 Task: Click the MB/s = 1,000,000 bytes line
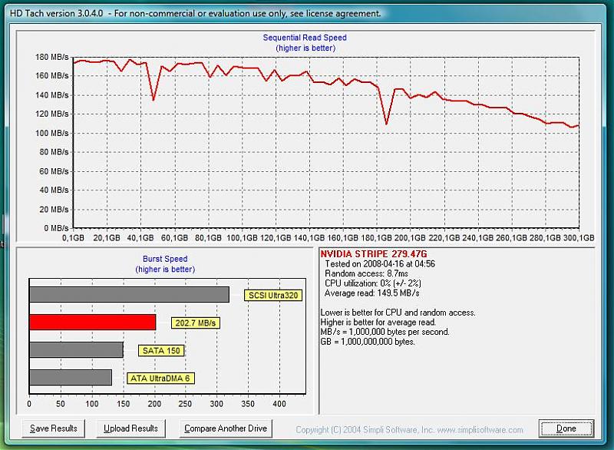[x=385, y=332]
